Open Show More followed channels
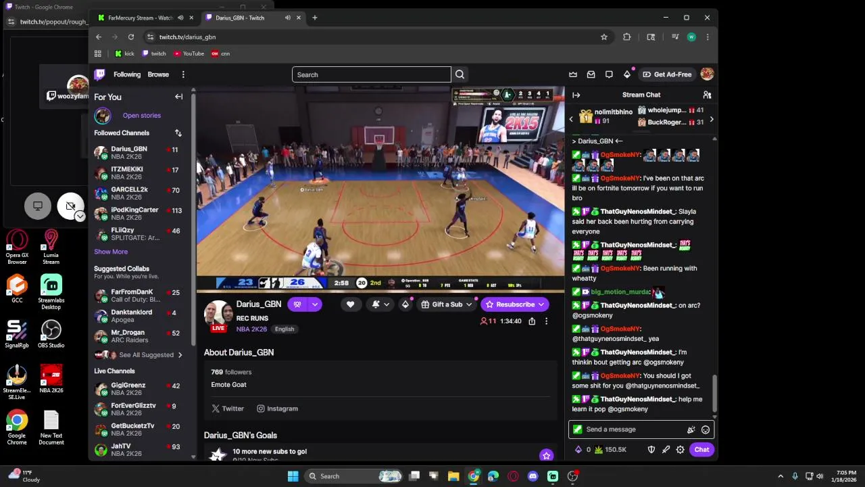 pos(111,252)
